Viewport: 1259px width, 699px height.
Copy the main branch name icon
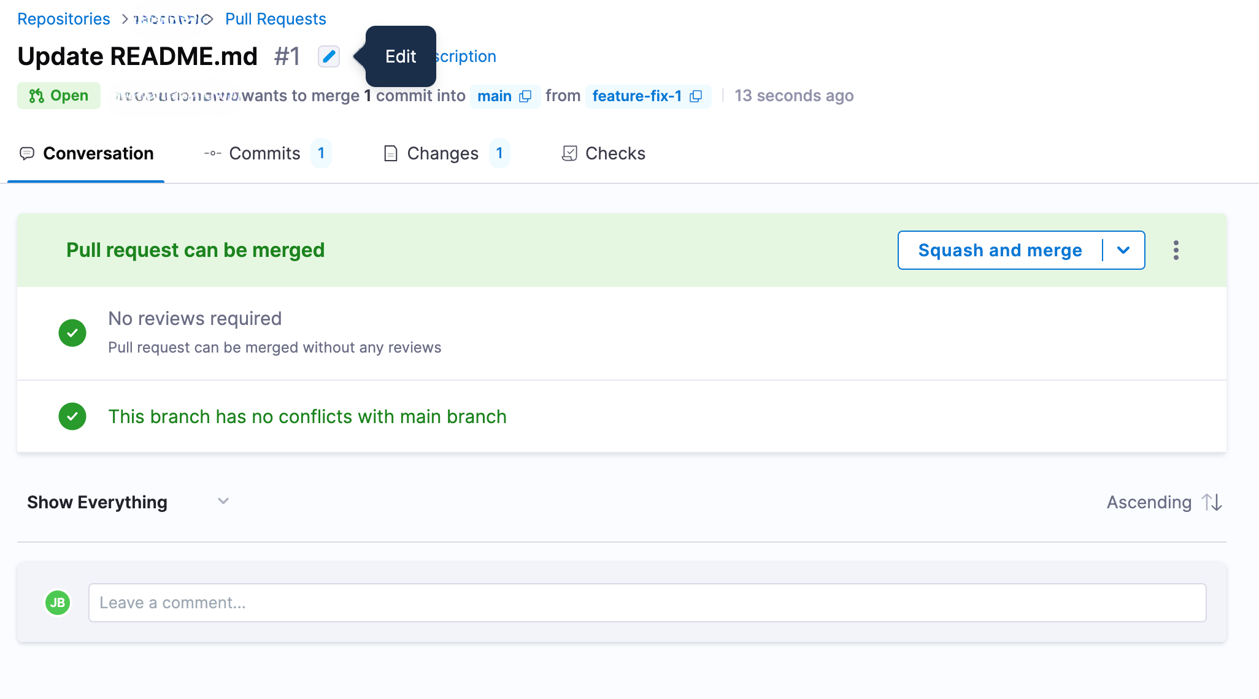point(525,96)
